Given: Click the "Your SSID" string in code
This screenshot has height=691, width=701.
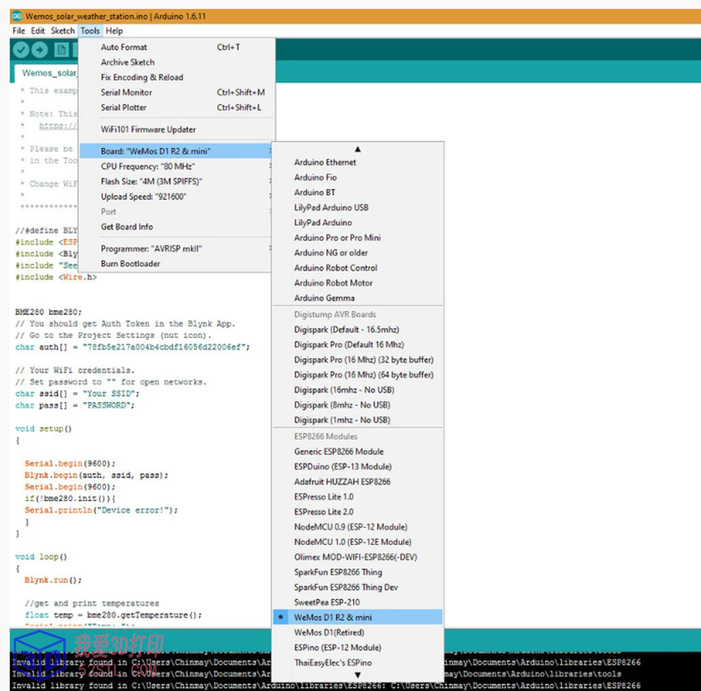Looking at the screenshot, I should (109, 394).
